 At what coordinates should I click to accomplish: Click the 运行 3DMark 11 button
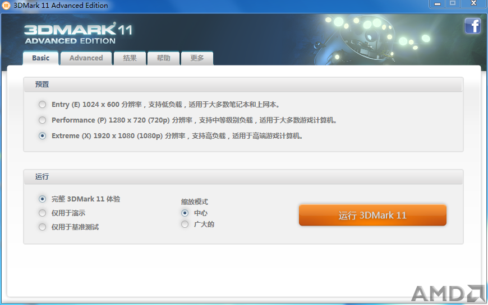(x=372, y=215)
